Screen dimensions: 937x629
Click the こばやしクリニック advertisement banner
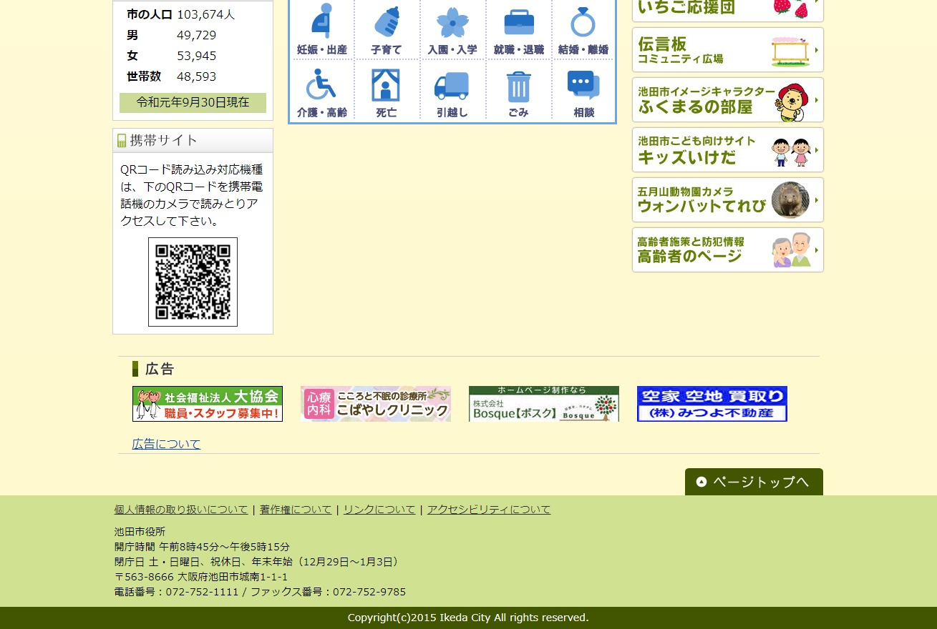tap(376, 404)
